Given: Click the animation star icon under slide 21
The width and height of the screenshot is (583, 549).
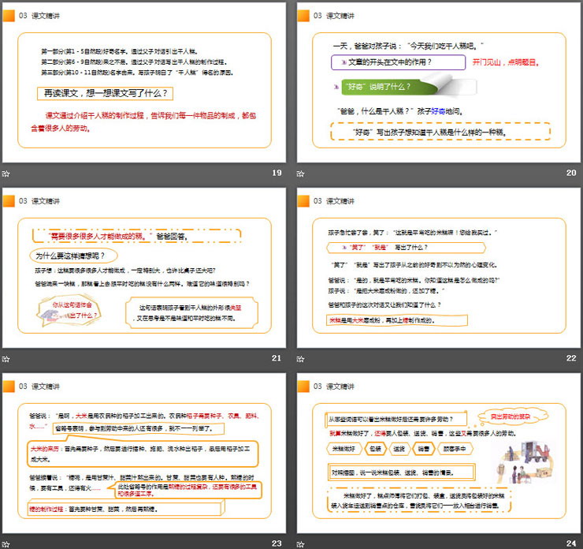Looking at the screenshot, I should click(6, 359).
